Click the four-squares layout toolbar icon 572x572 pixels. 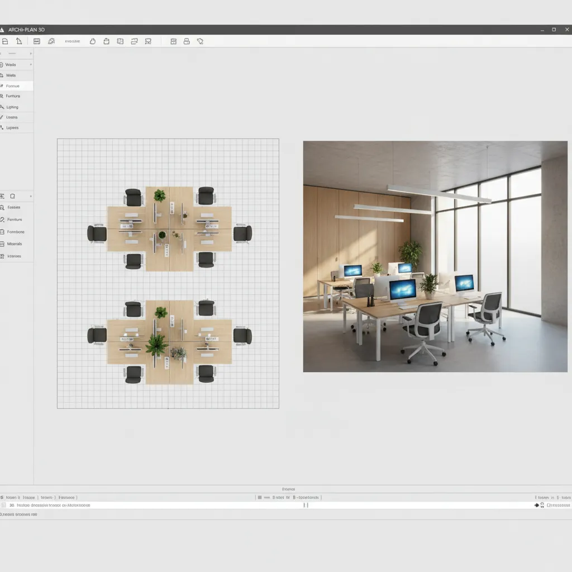click(174, 41)
